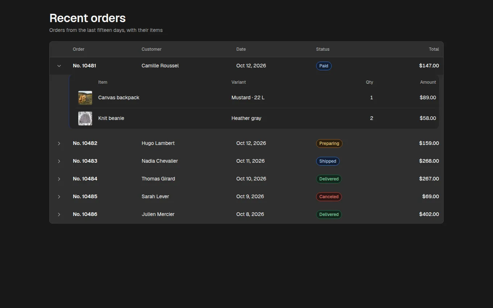Image resolution: width=493 pixels, height=308 pixels.
Task: Expand order No. 10482 details
Action: [59, 143]
